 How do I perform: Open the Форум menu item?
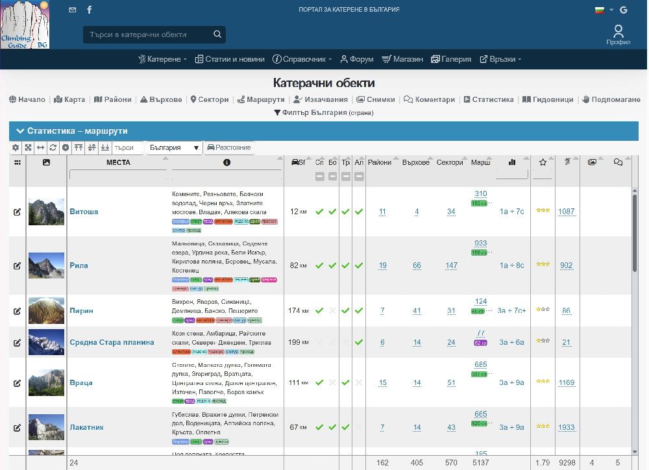356,59
